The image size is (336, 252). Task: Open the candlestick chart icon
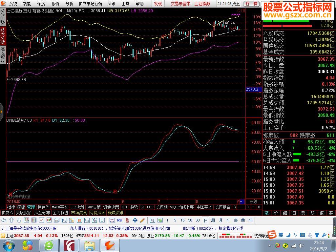pyautogui.click(x=49, y=220)
